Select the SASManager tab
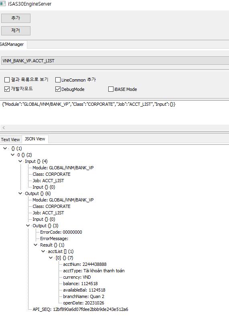The width and height of the screenshot is (229, 331). tap(12, 44)
